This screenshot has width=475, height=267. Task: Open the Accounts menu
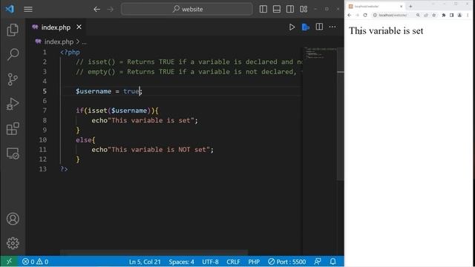[13, 219]
